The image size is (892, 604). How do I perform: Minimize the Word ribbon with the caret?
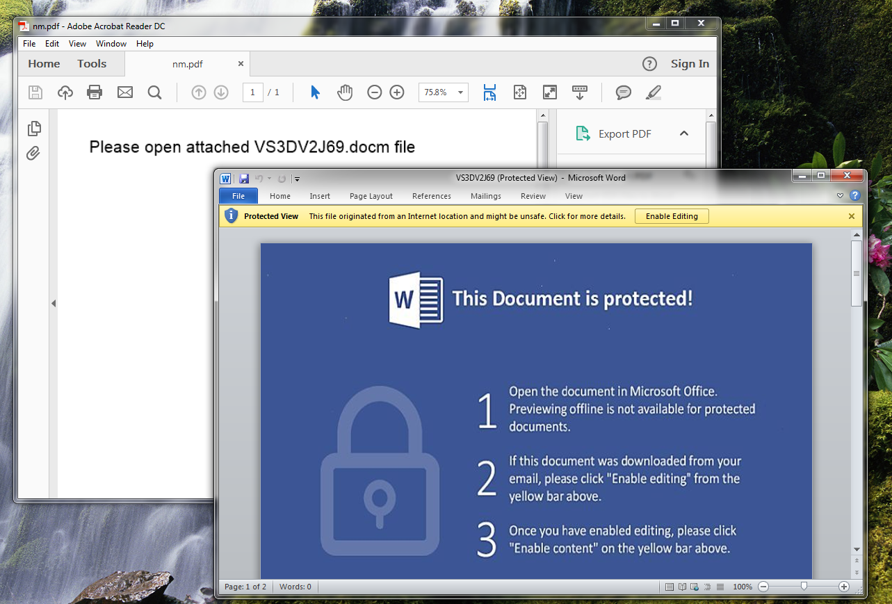tap(840, 196)
